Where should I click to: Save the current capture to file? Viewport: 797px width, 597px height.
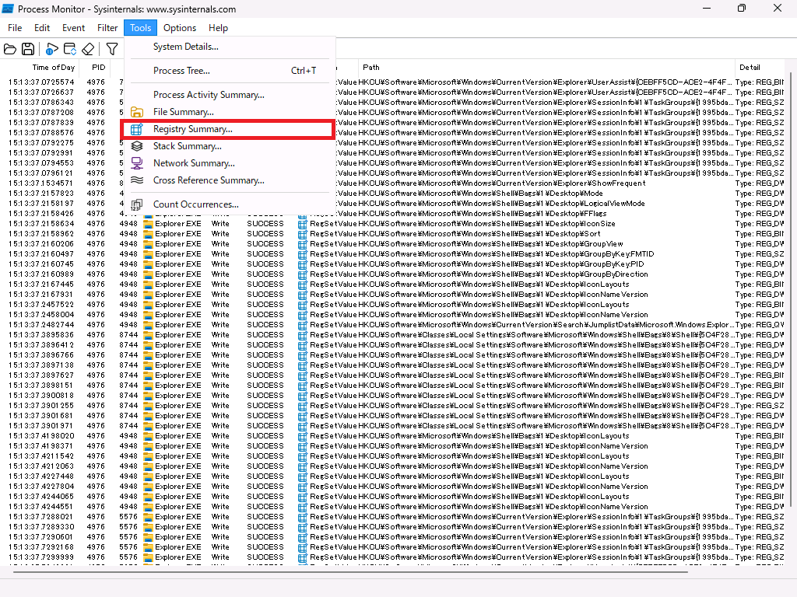click(x=27, y=49)
